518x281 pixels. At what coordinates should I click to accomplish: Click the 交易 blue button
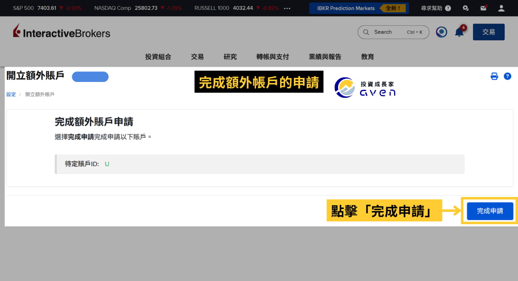point(489,32)
